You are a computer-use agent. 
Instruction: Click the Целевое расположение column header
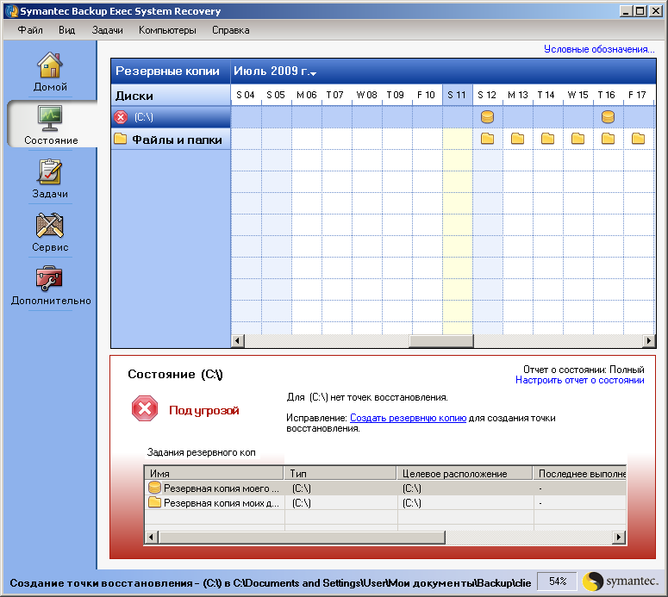click(465, 473)
